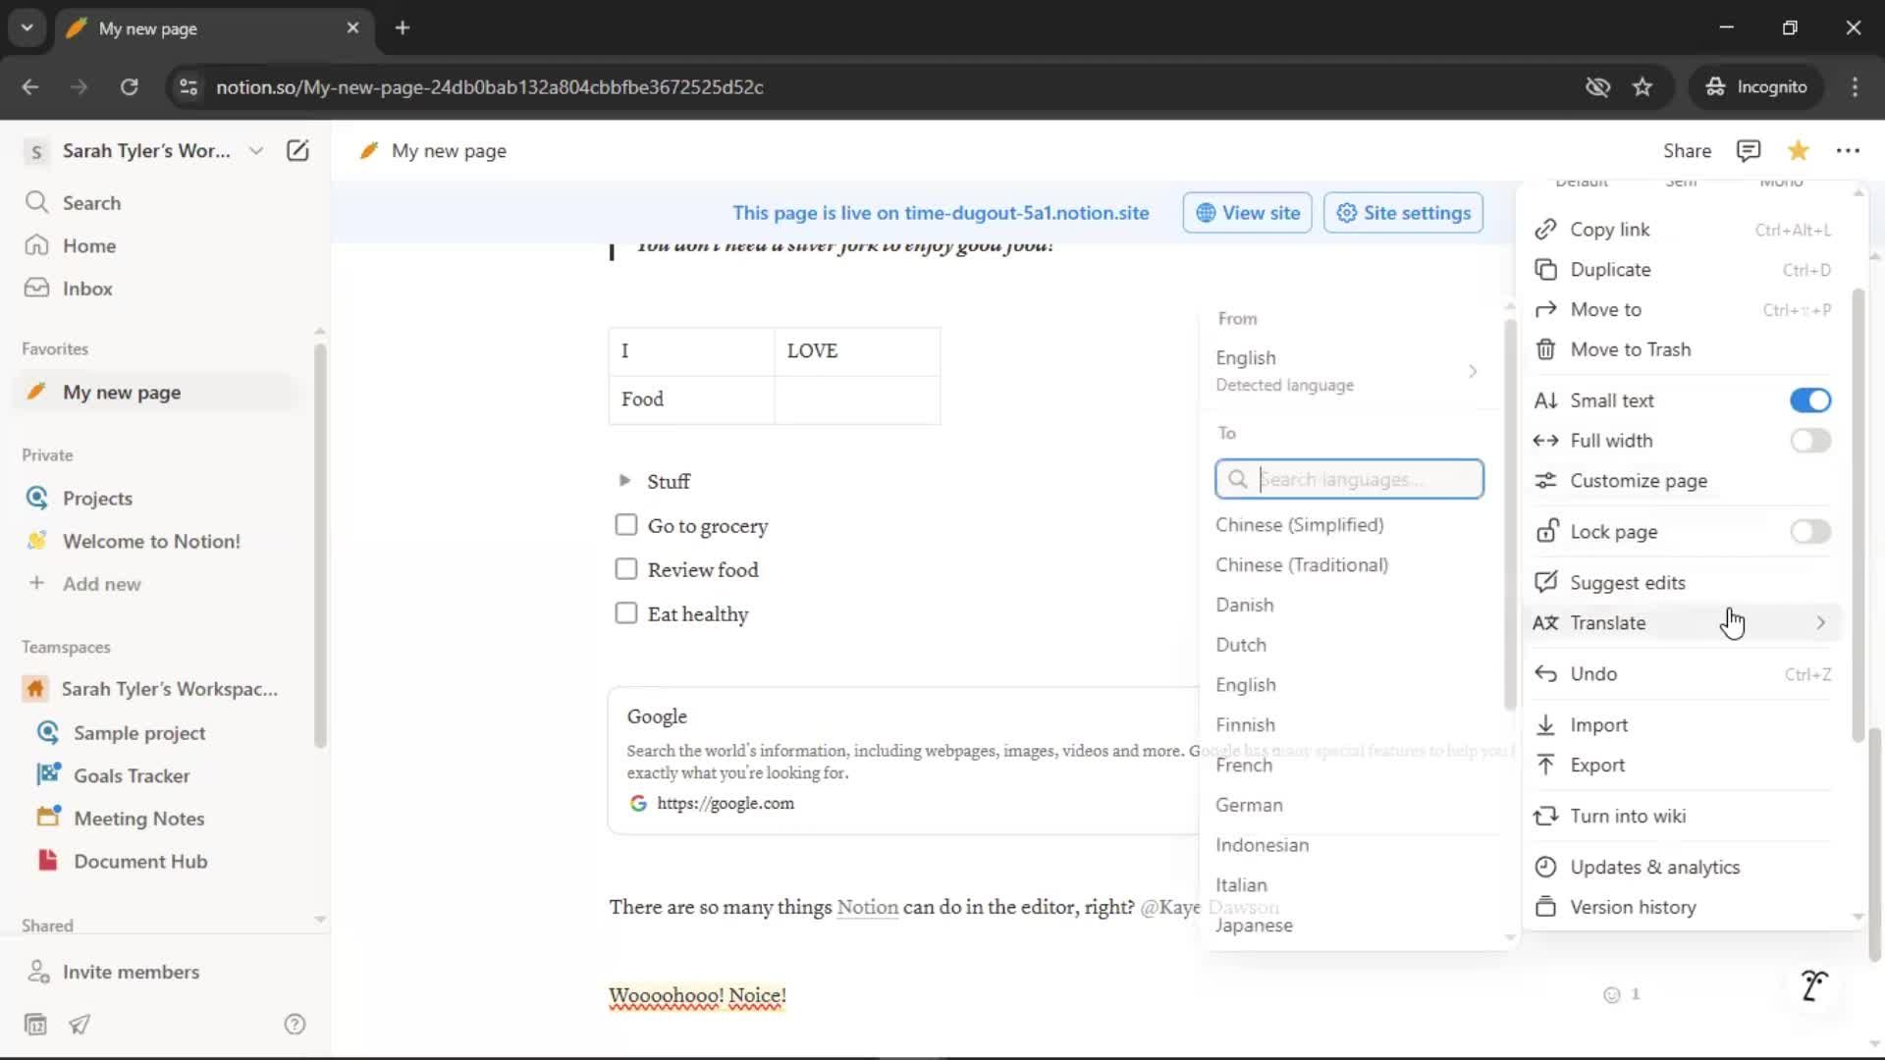Click the page menu scrollbar
The width and height of the screenshot is (1885, 1060).
[x=1858, y=515]
